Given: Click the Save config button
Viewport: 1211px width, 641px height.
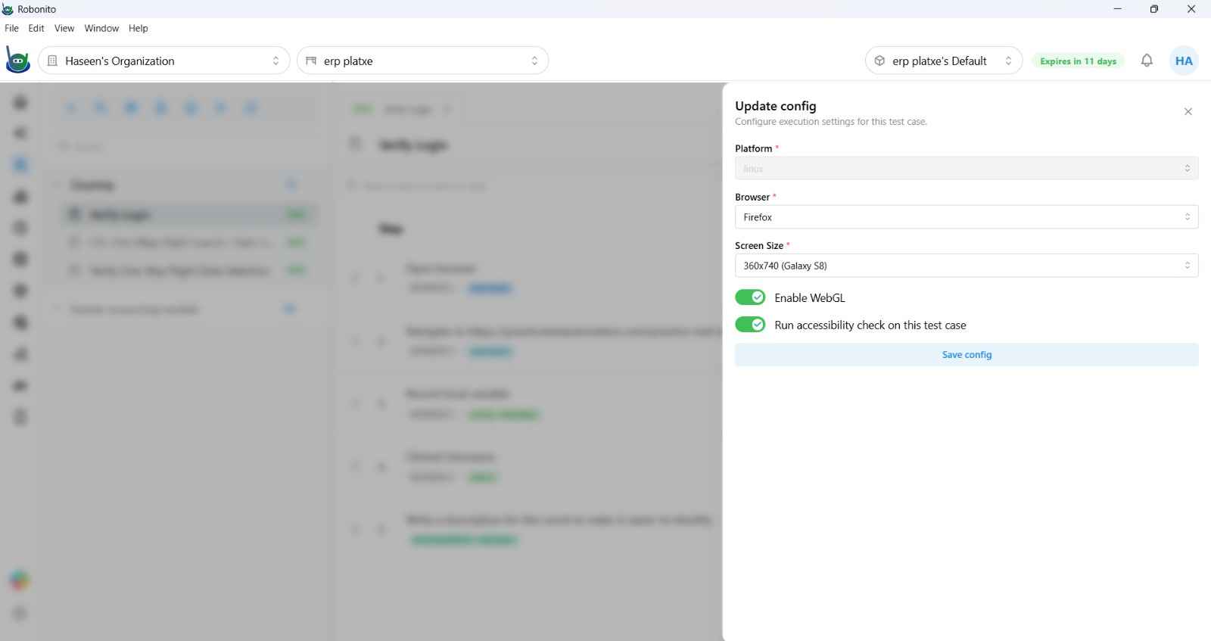Looking at the screenshot, I should [967, 354].
